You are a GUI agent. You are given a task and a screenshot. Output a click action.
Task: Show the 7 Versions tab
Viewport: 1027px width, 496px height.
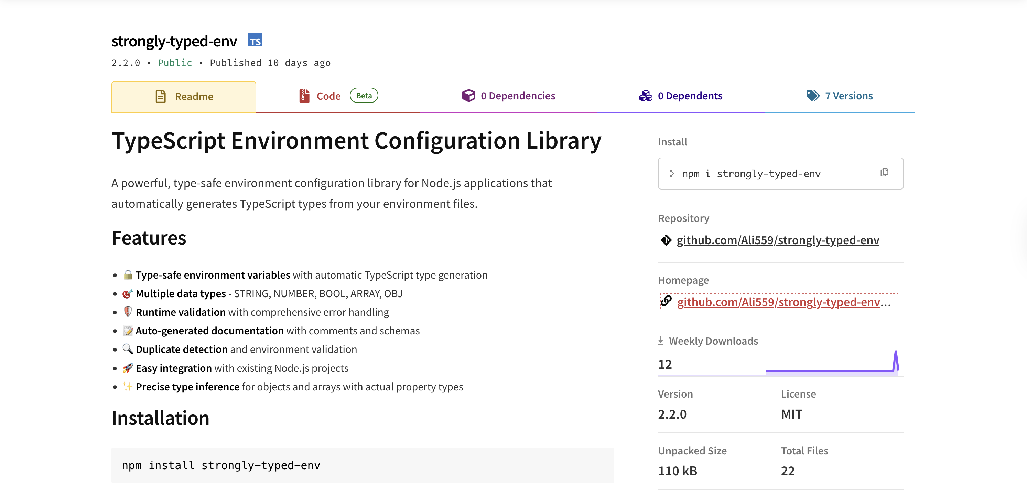[848, 96]
